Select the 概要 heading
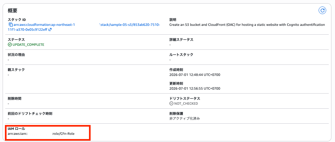 point(13,10)
